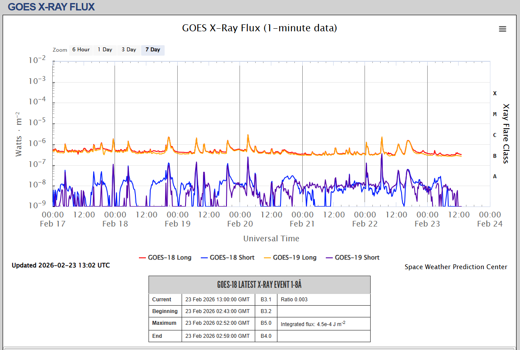Viewport: 520px width, 350px height.
Task: Click the Beginning row label in table
Action: click(x=165, y=311)
